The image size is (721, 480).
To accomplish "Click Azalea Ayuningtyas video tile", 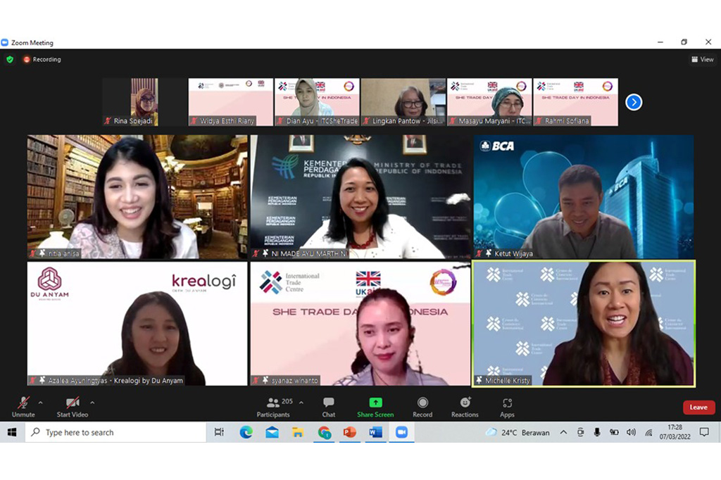I will [137, 324].
